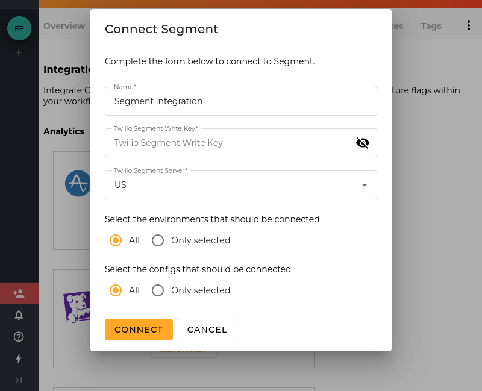This screenshot has height=391, width=482.
Task: Expand the sidebar using the collapse arrow icon
Action: coord(19,380)
